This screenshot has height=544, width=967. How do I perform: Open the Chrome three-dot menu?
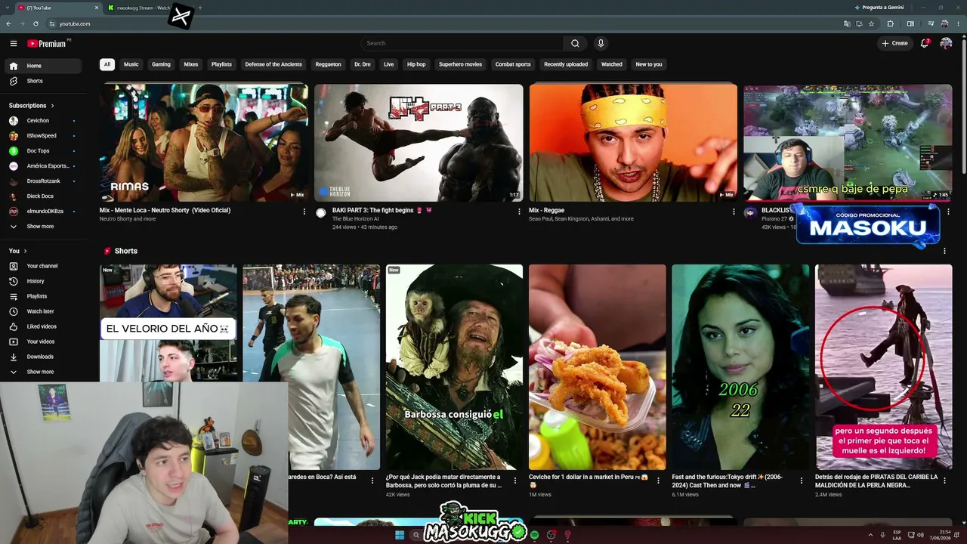coord(958,23)
